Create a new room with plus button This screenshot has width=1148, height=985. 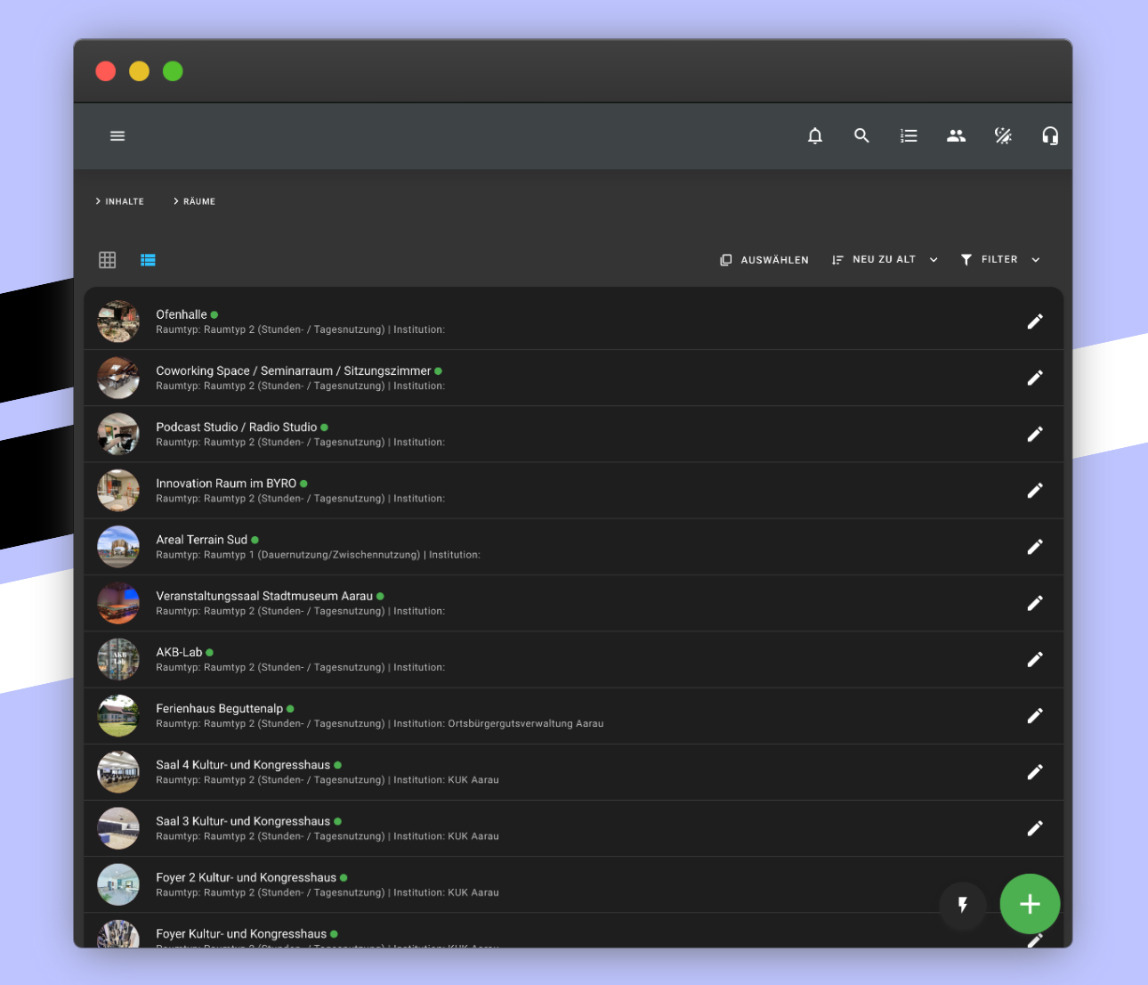point(1030,904)
